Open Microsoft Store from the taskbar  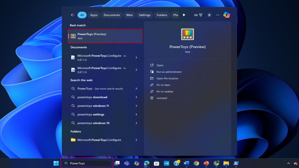click(x=157, y=163)
